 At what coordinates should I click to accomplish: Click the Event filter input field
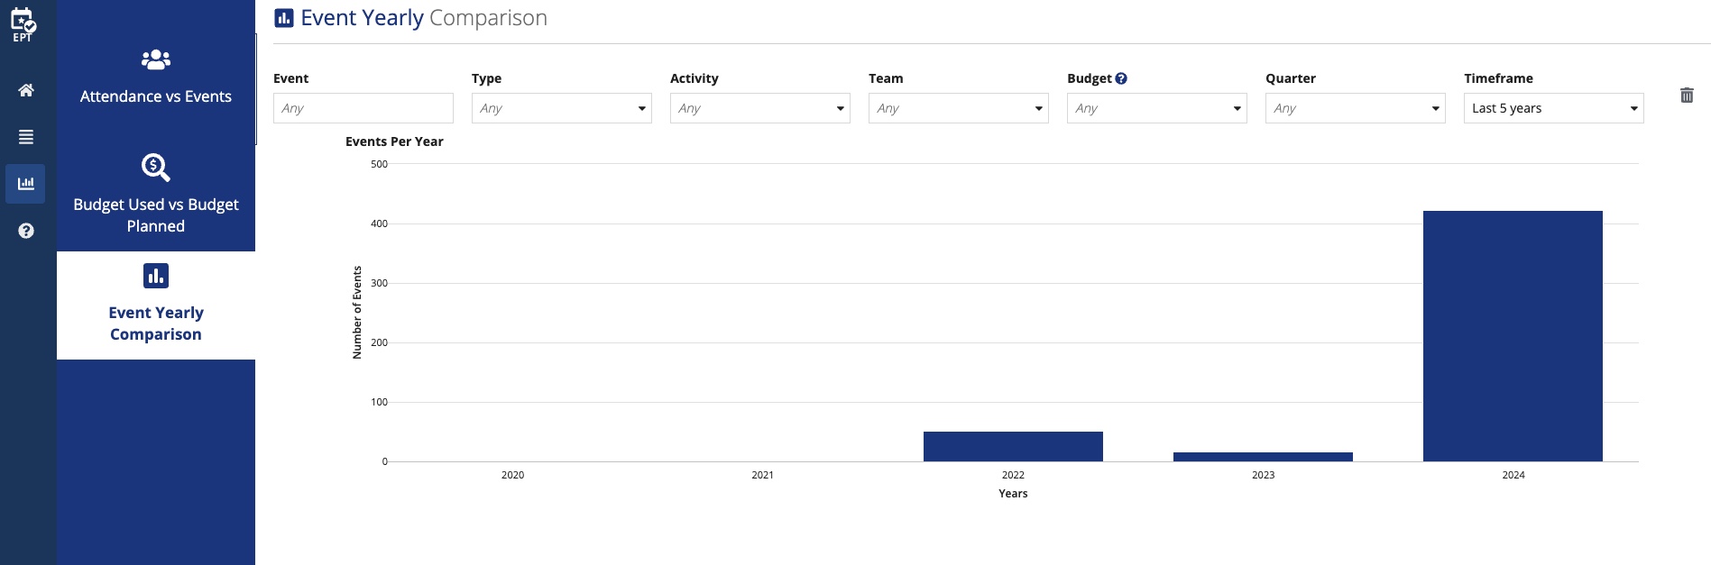[363, 108]
